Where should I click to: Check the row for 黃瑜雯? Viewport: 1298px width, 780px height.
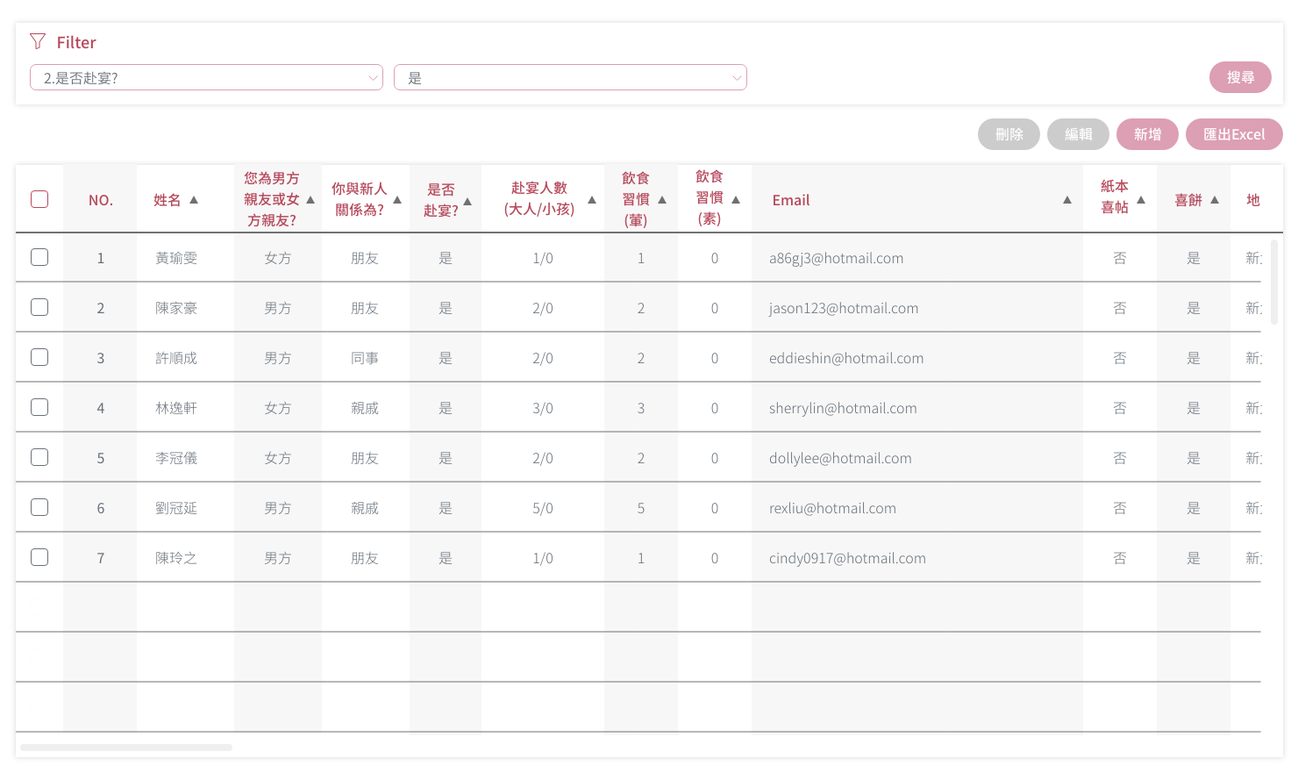click(x=39, y=257)
